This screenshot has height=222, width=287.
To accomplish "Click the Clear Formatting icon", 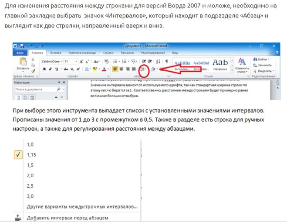I will 107,62.
